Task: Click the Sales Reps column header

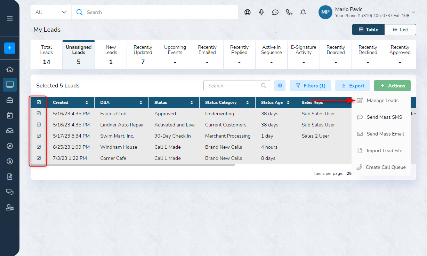Action: [x=312, y=102]
